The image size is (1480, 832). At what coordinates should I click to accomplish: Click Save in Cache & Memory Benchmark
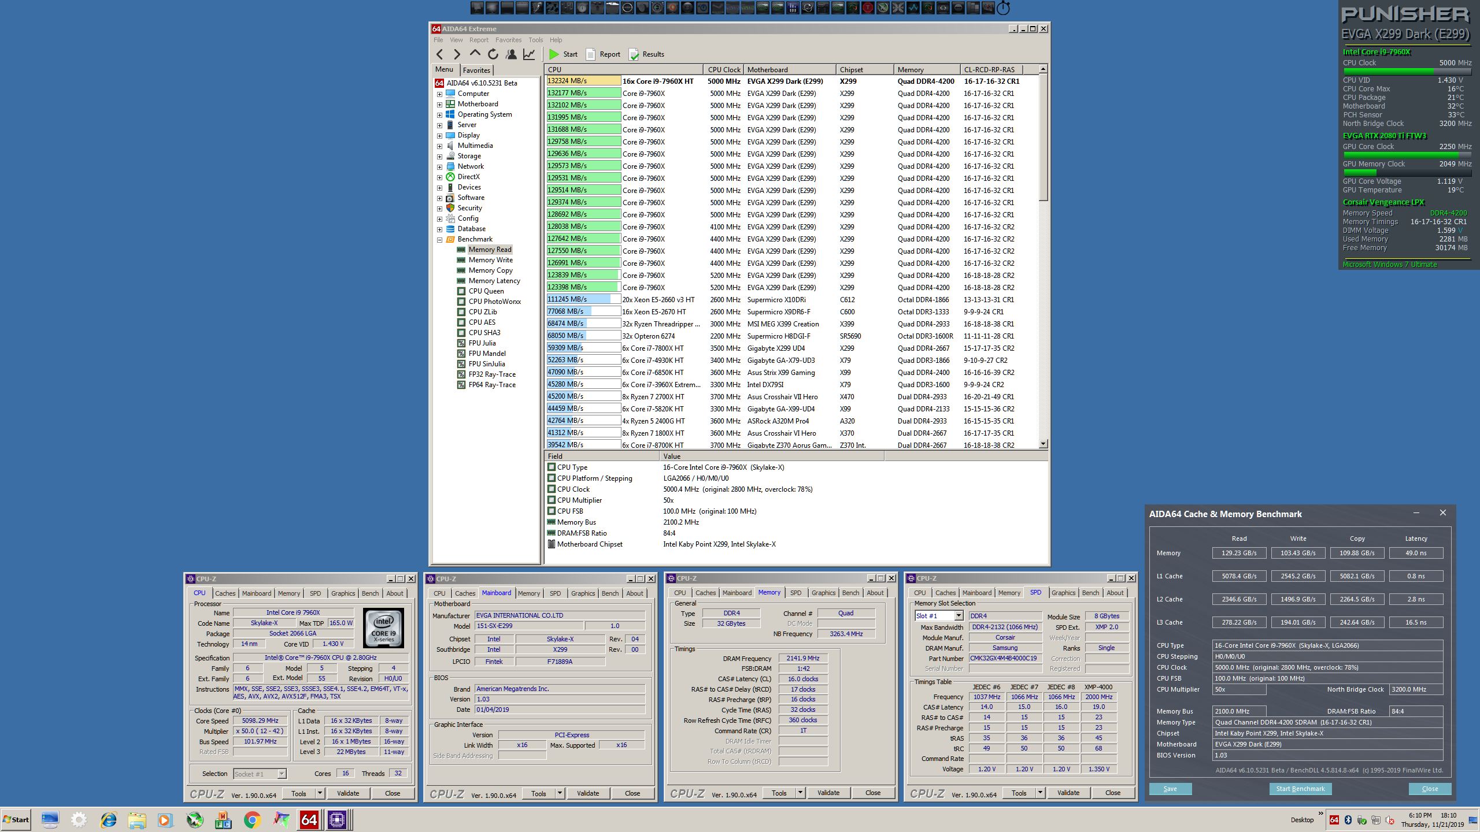point(1170,789)
